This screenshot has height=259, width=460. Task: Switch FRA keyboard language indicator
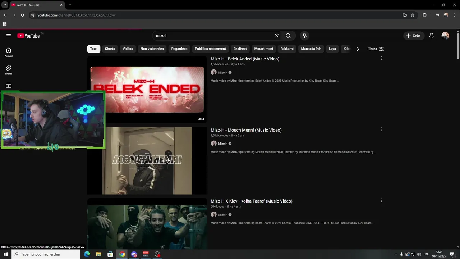tap(426, 254)
